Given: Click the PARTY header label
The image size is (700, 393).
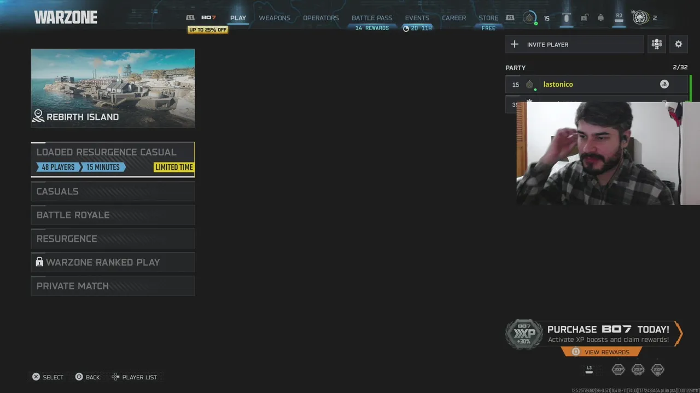Looking at the screenshot, I should [515, 68].
